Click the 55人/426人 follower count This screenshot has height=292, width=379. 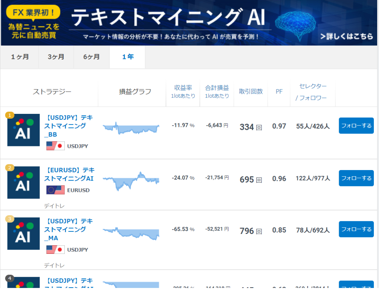click(x=313, y=126)
